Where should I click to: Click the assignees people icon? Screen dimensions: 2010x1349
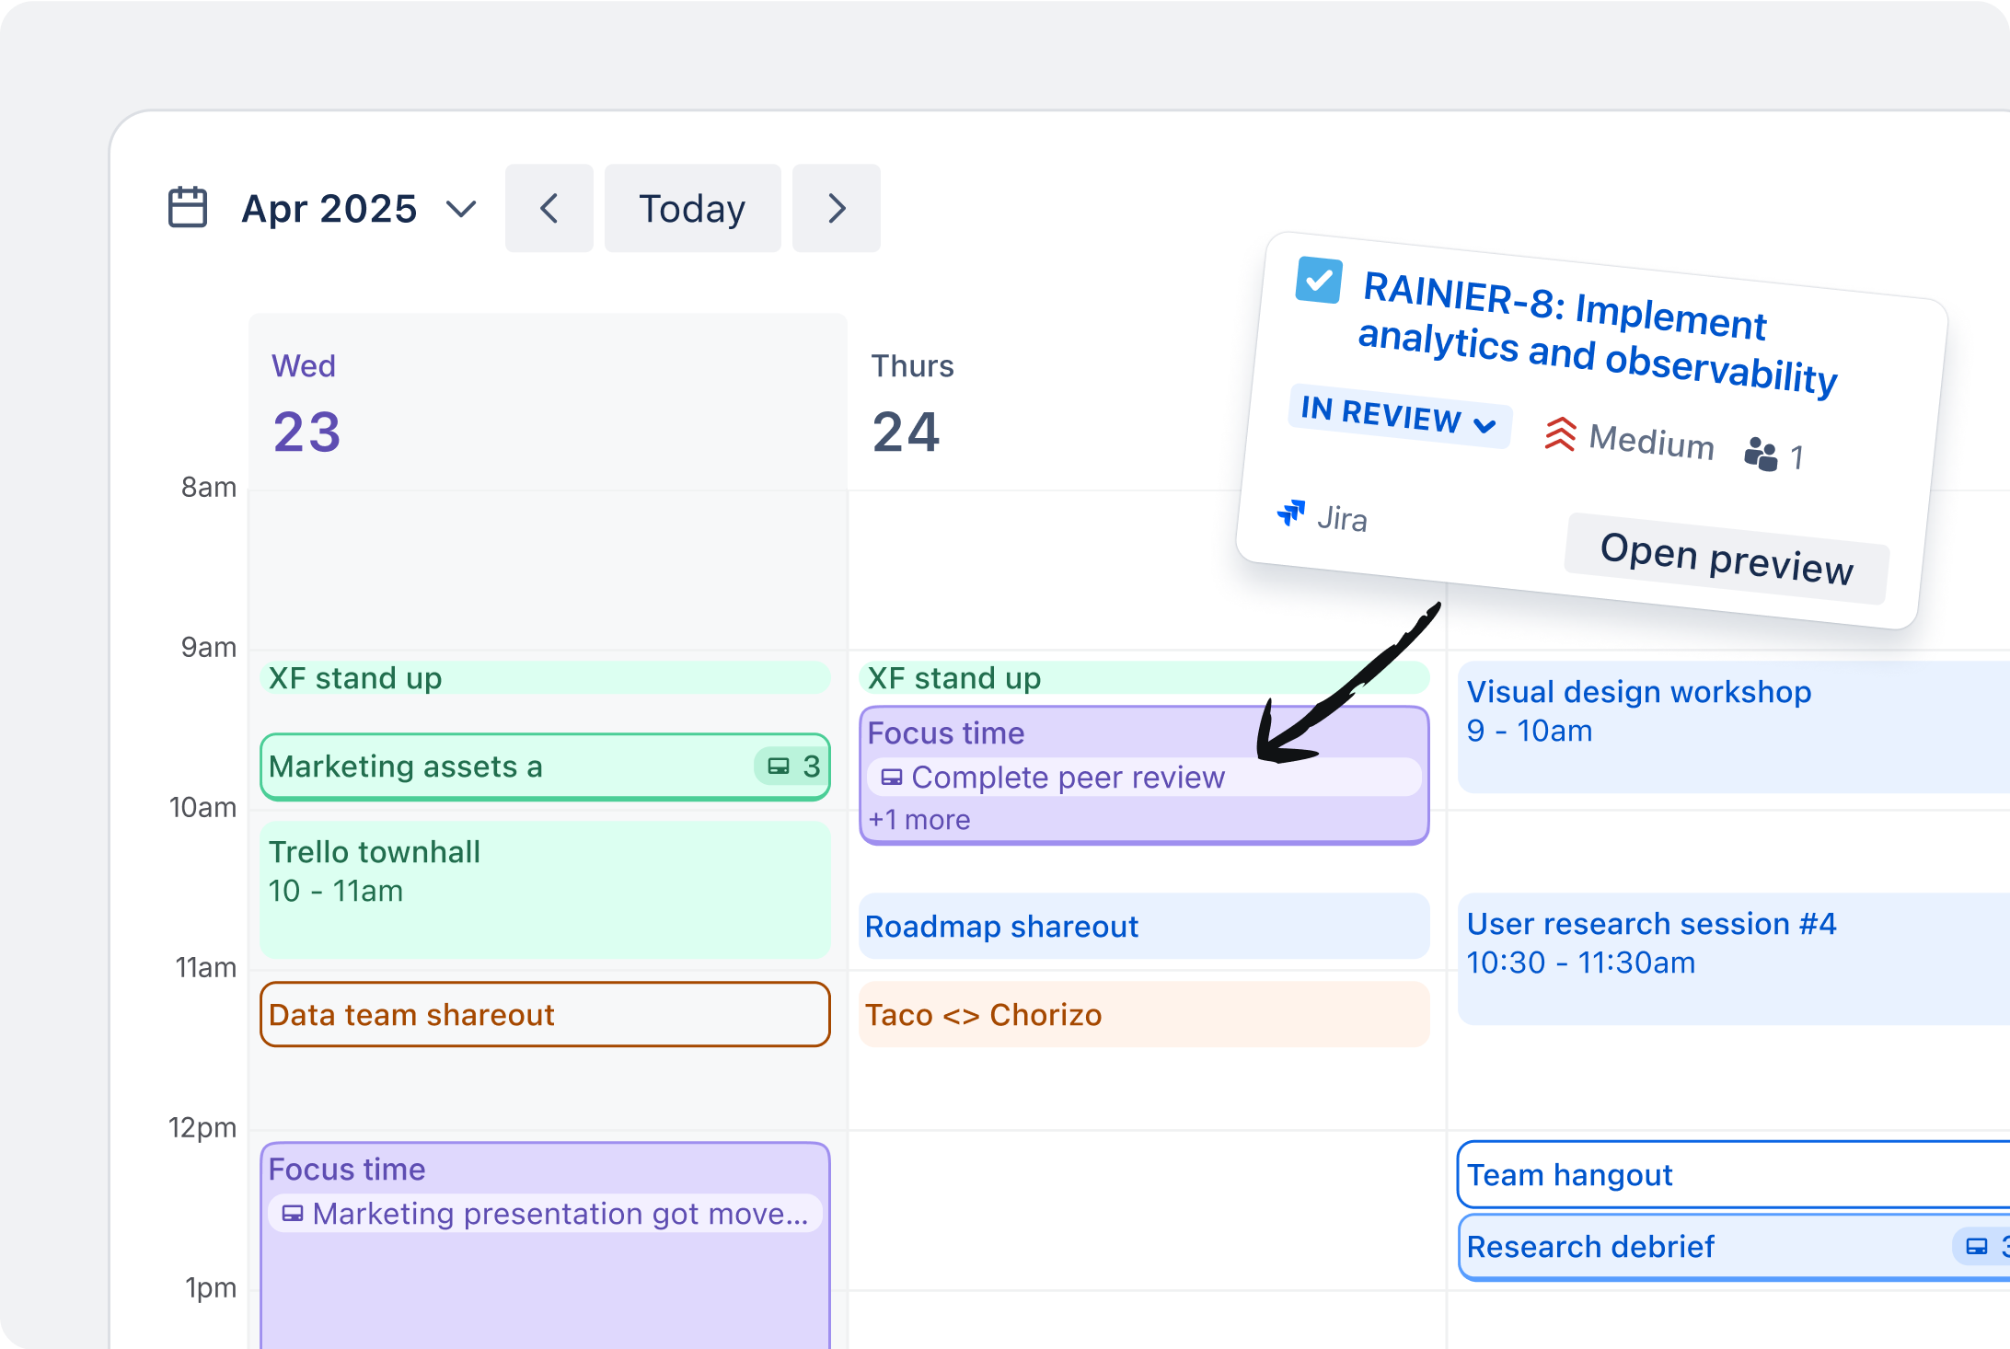pyautogui.click(x=1761, y=453)
